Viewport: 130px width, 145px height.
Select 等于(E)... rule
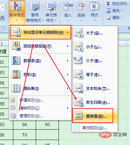coord(95,74)
